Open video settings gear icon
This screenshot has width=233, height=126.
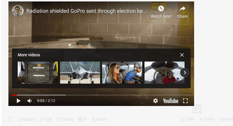[156, 101]
